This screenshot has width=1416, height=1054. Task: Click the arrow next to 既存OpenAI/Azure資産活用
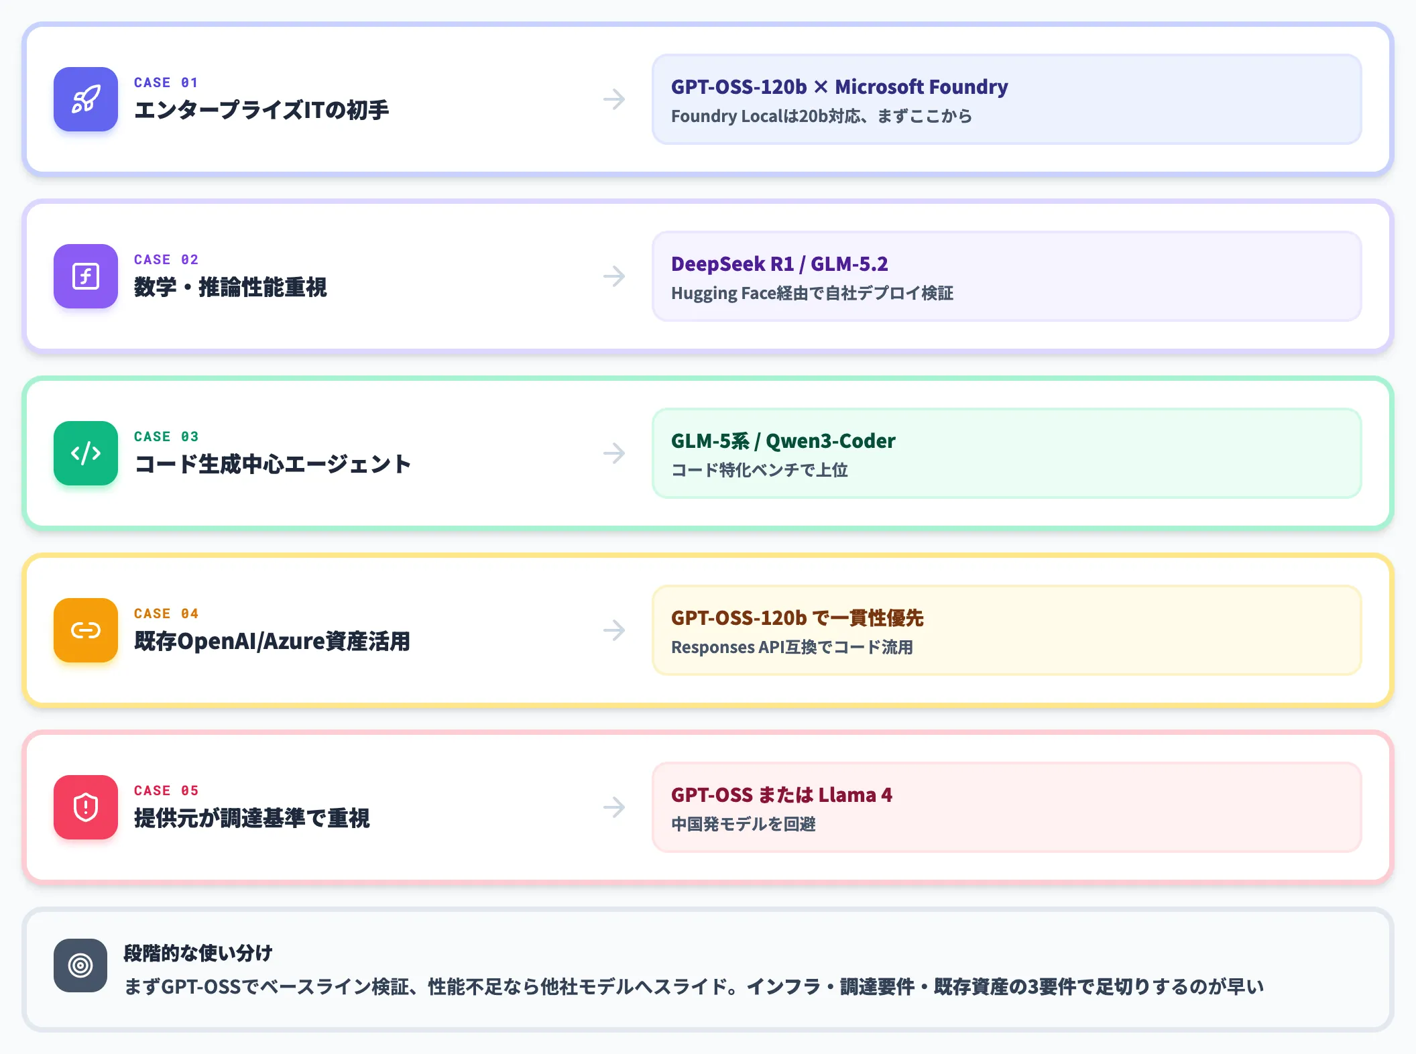(614, 630)
